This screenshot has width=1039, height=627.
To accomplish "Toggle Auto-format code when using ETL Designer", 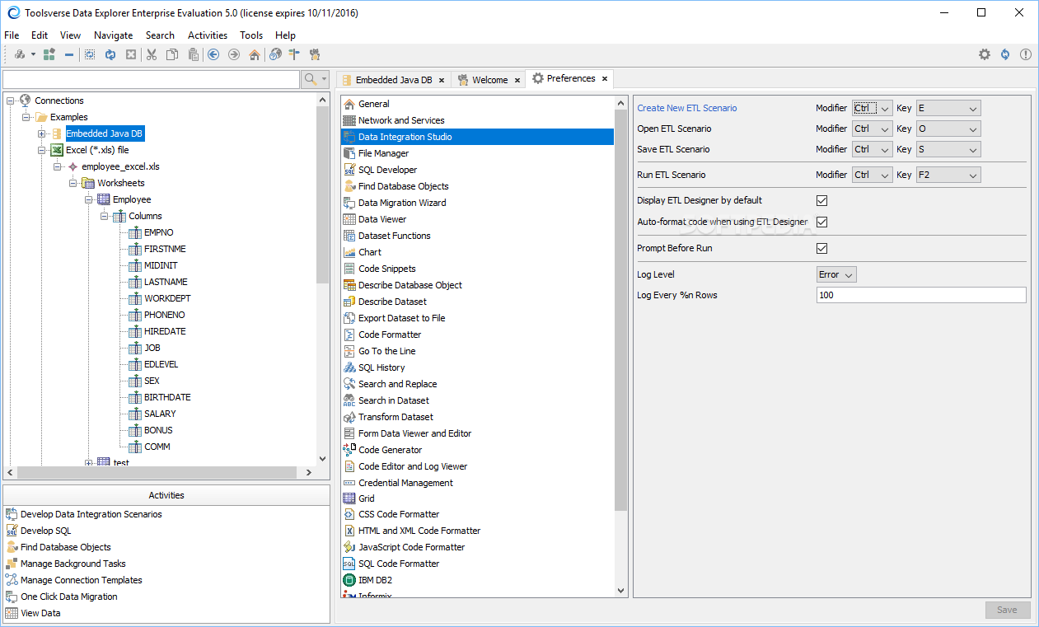I will [821, 222].
